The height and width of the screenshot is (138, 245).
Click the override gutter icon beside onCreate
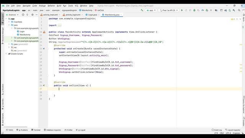click(x=44, y=49)
